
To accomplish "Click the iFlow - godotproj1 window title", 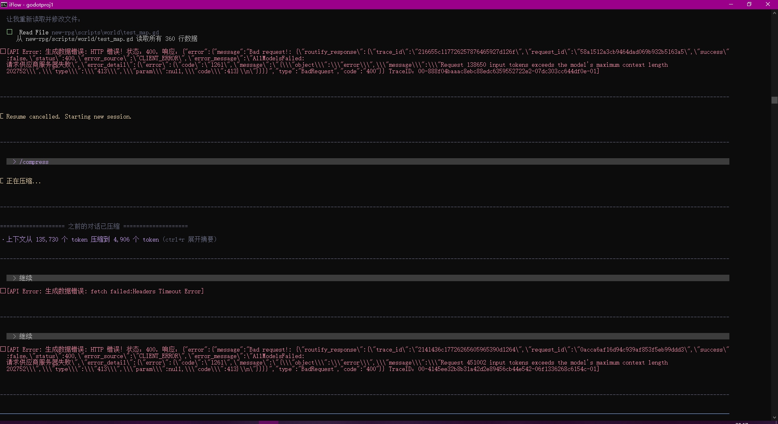I will point(31,4).
